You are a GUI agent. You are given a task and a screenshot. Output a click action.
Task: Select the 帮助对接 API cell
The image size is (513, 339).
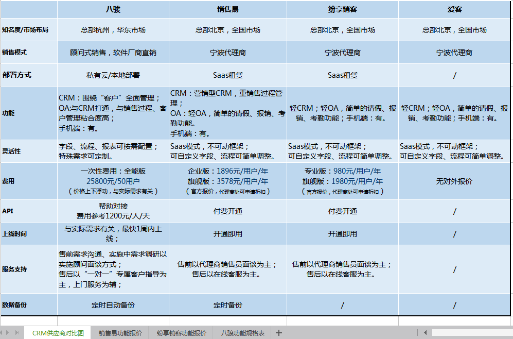(x=113, y=211)
